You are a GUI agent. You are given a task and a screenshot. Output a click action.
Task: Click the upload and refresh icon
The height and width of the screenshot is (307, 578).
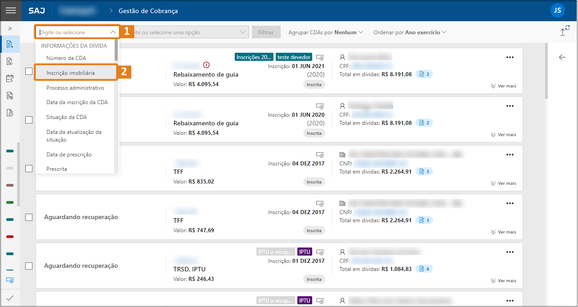coord(564,31)
